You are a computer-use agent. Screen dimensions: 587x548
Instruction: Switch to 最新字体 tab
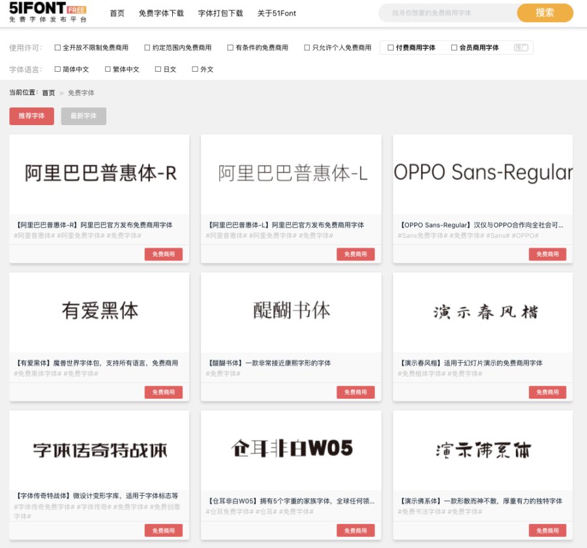click(83, 116)
